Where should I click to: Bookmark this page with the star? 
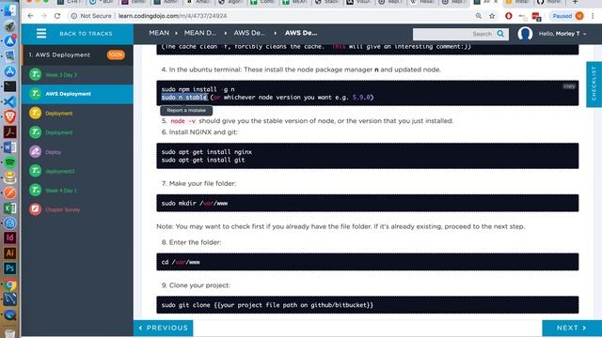click(x=492, y=16)
